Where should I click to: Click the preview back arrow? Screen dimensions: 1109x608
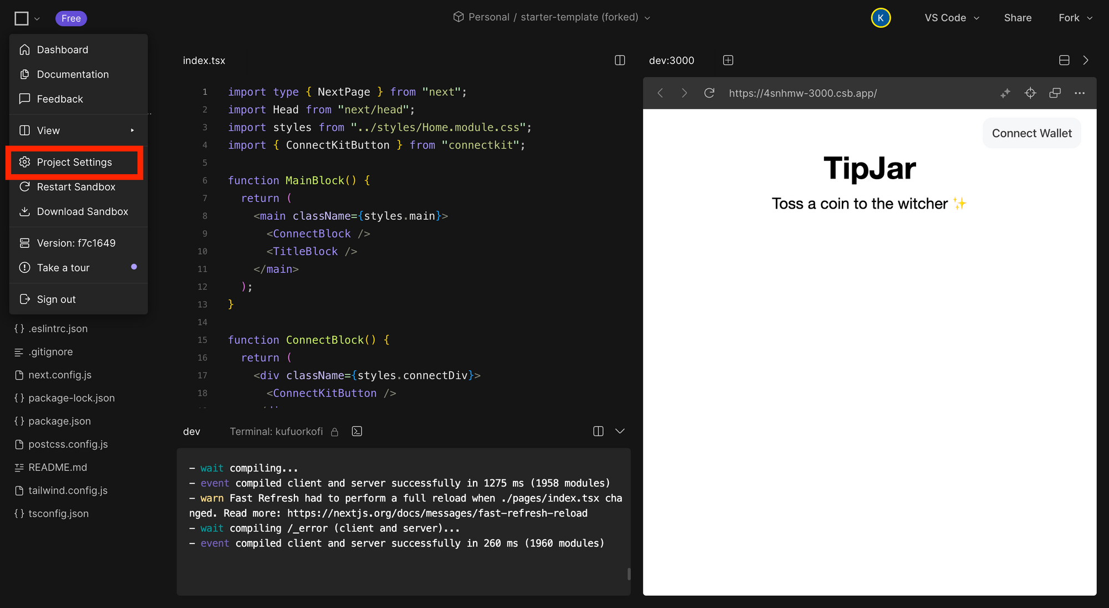click(x=660, y=93)
